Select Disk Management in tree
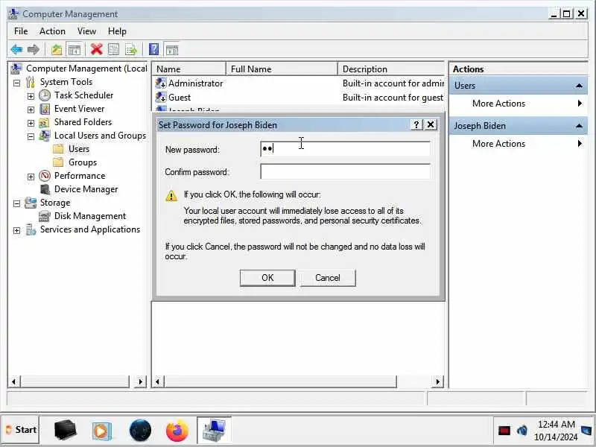The width and height of the screenshot is (596, 447). click(90, 216)
